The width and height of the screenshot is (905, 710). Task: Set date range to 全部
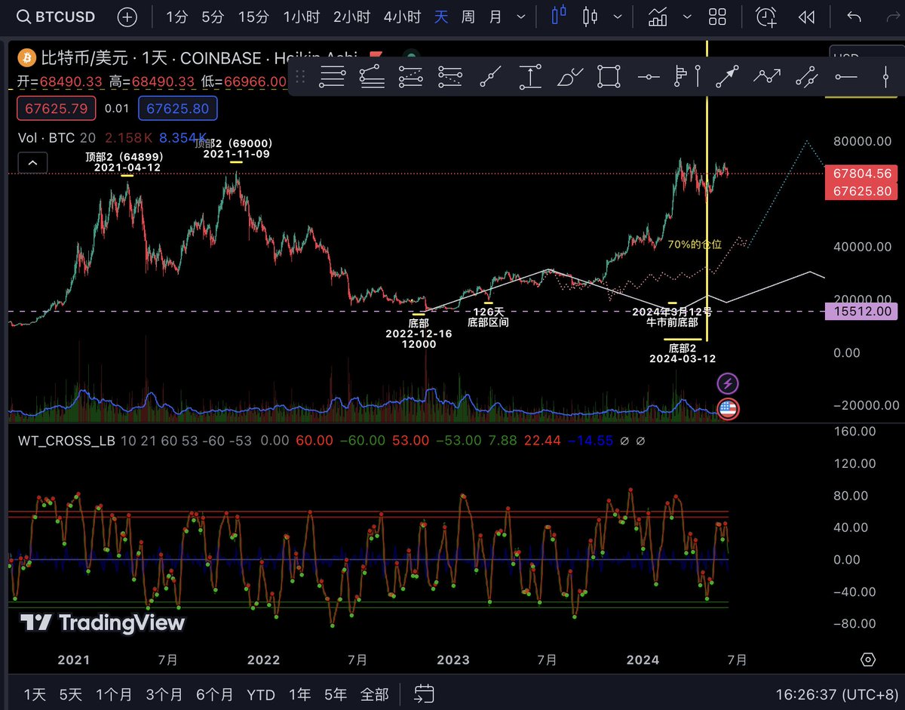click(374, 694)
